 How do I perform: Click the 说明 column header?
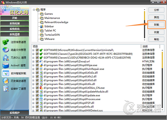tap(150, 46)
